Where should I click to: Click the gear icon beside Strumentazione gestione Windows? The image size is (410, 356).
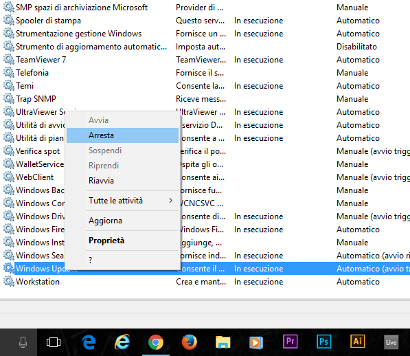click(x=9, y=34)
